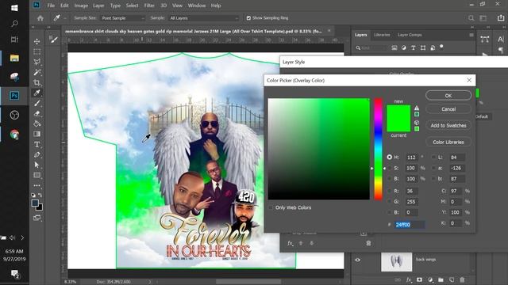Viewport: 508px width, 285px height.
Task: Open the Image menu
Action: (81, 6)
